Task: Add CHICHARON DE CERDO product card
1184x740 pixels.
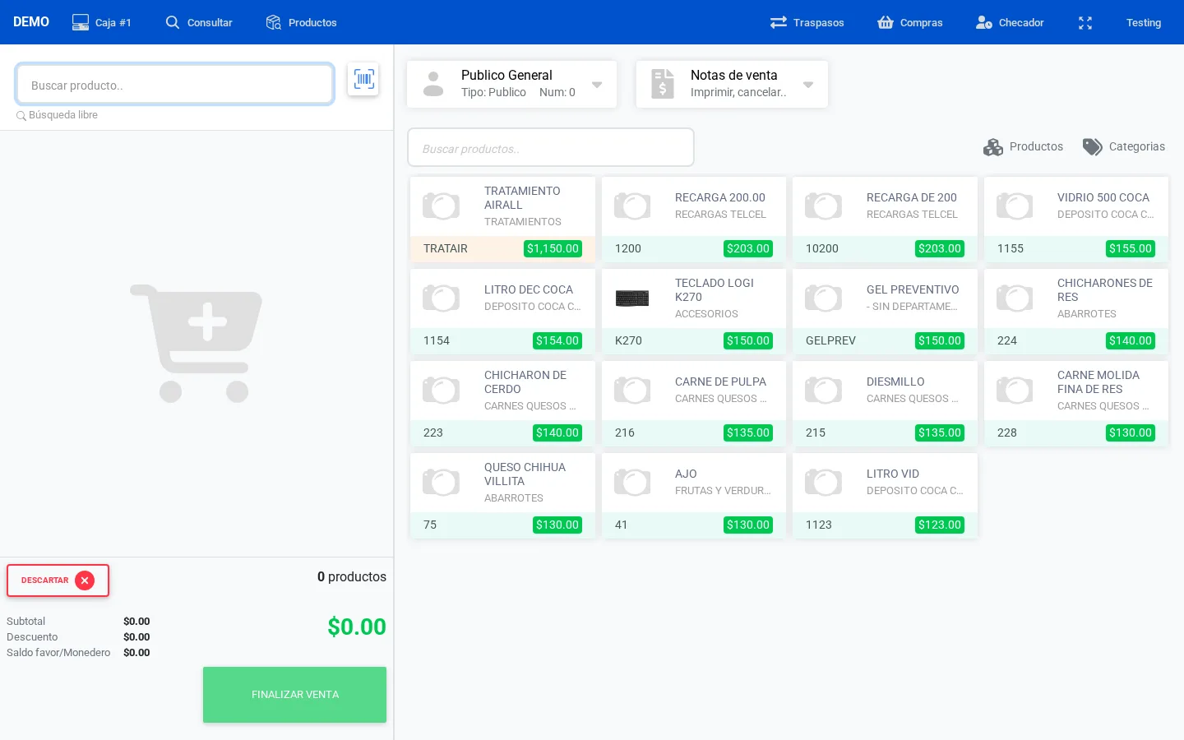Action: tap(502, 404)
